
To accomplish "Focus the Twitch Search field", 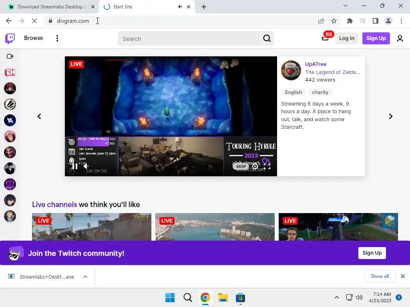I will point(189,39).
